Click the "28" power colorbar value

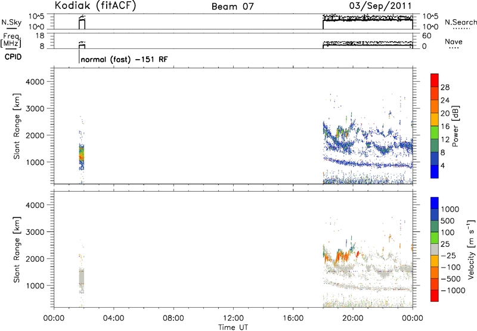coord(445,87)
